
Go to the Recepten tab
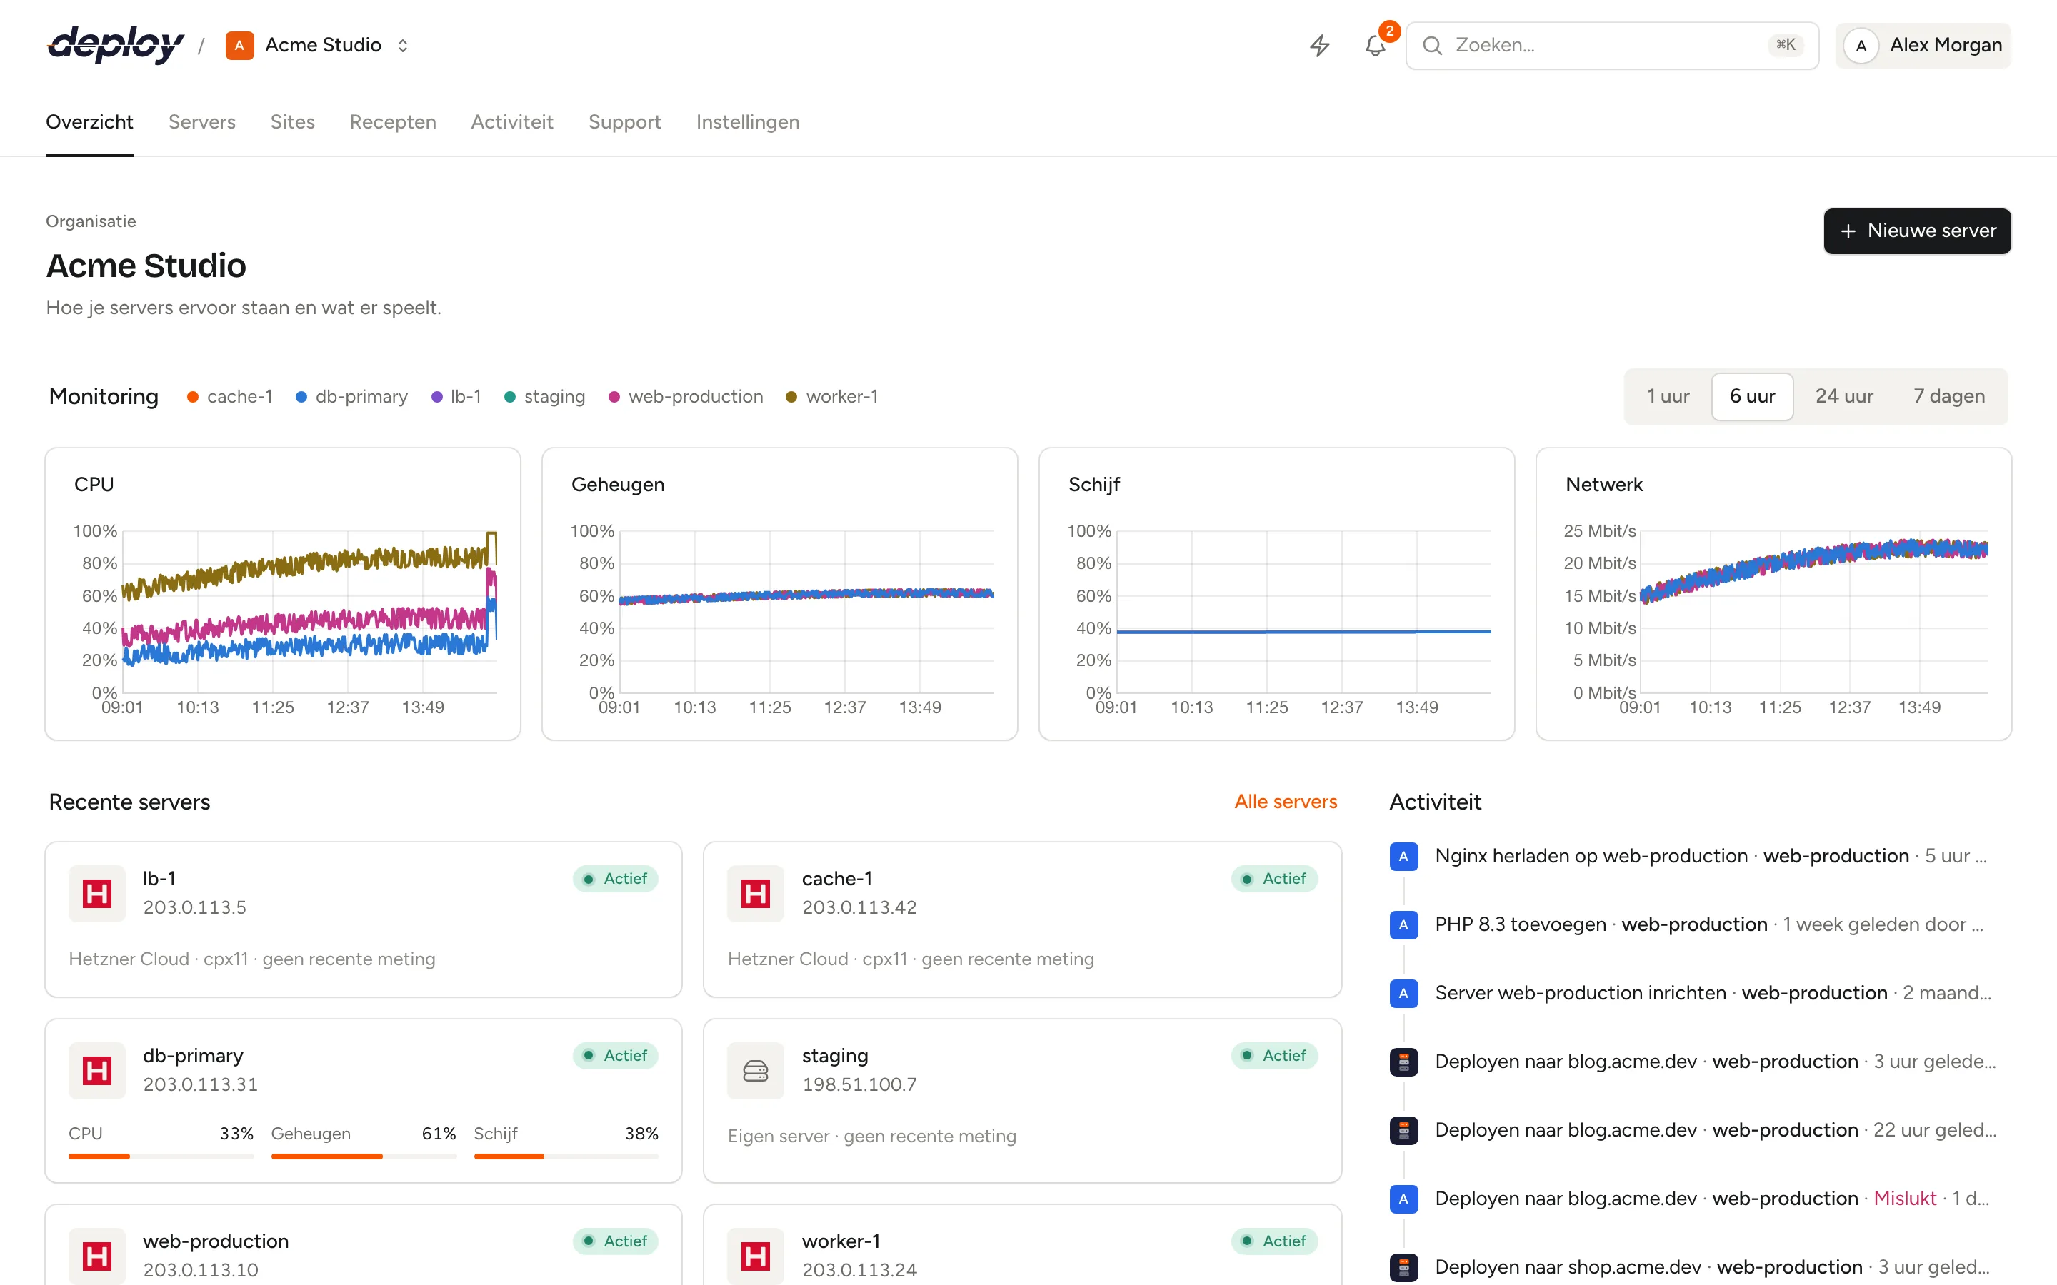(393, 121)
